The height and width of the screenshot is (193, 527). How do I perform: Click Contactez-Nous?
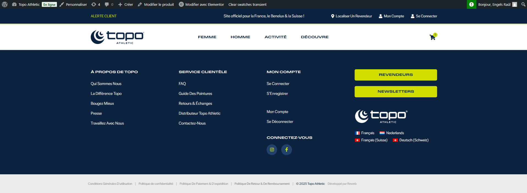pyautogui.click(x=192, y=123)
